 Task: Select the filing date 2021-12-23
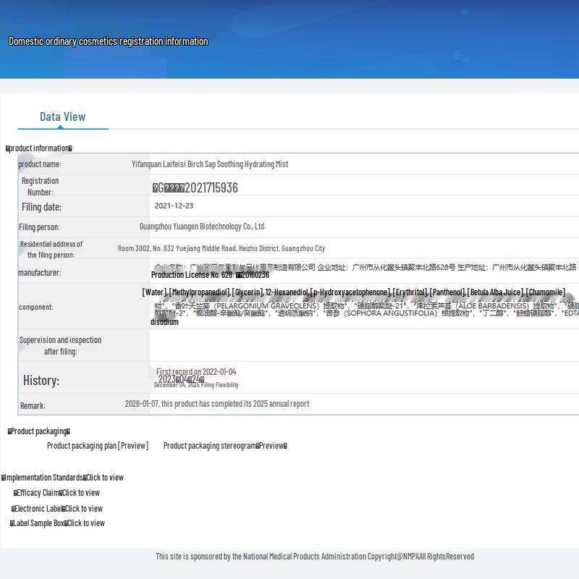[174, 206]
